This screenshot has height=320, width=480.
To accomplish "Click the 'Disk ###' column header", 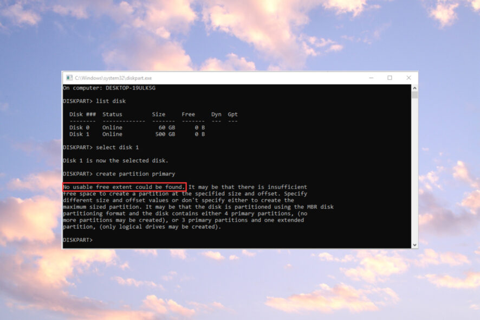I will click(82, 114).
